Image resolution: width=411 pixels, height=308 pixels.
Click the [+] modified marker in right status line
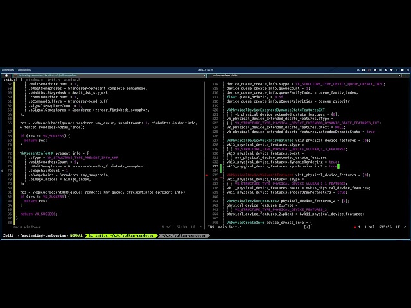(x=307, y=227)
